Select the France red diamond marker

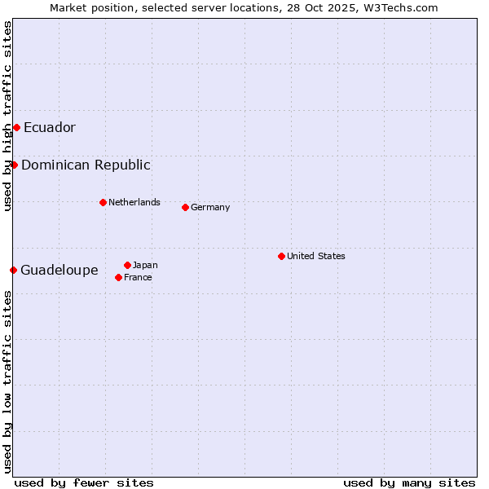tap(118, 277)
